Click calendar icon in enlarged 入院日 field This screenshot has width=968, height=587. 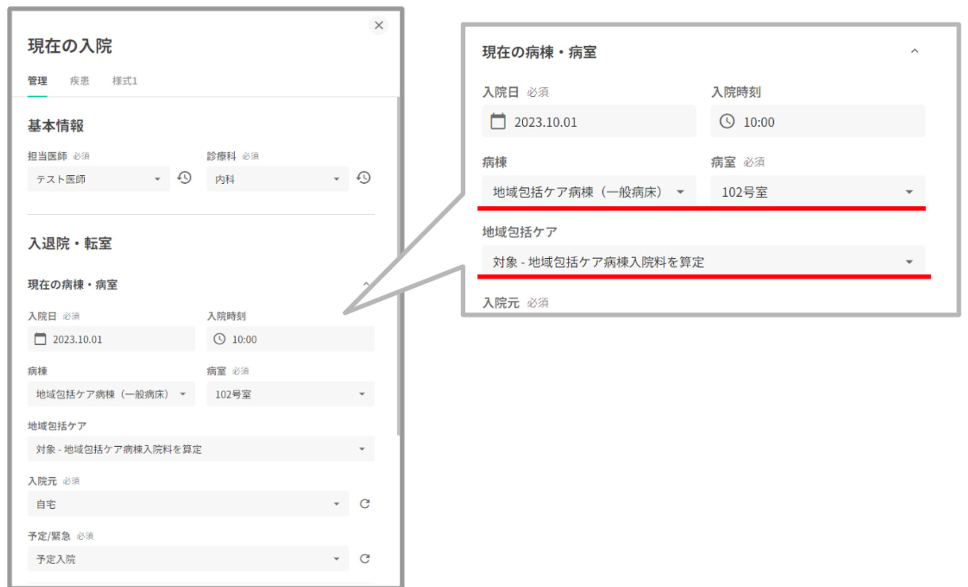[x=498, y=121]
